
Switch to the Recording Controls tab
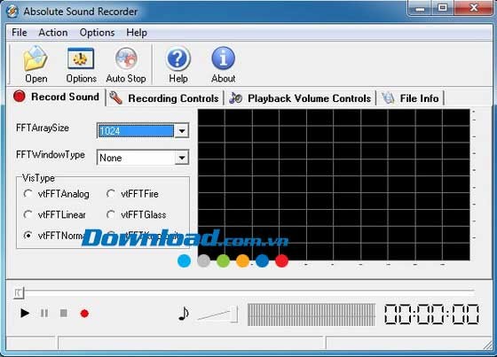tap(165, 98)
